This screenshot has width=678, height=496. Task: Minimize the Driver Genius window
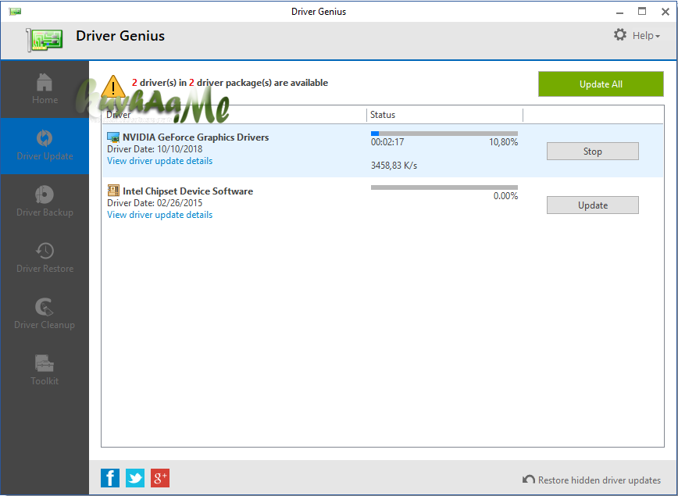coord(619,12)
